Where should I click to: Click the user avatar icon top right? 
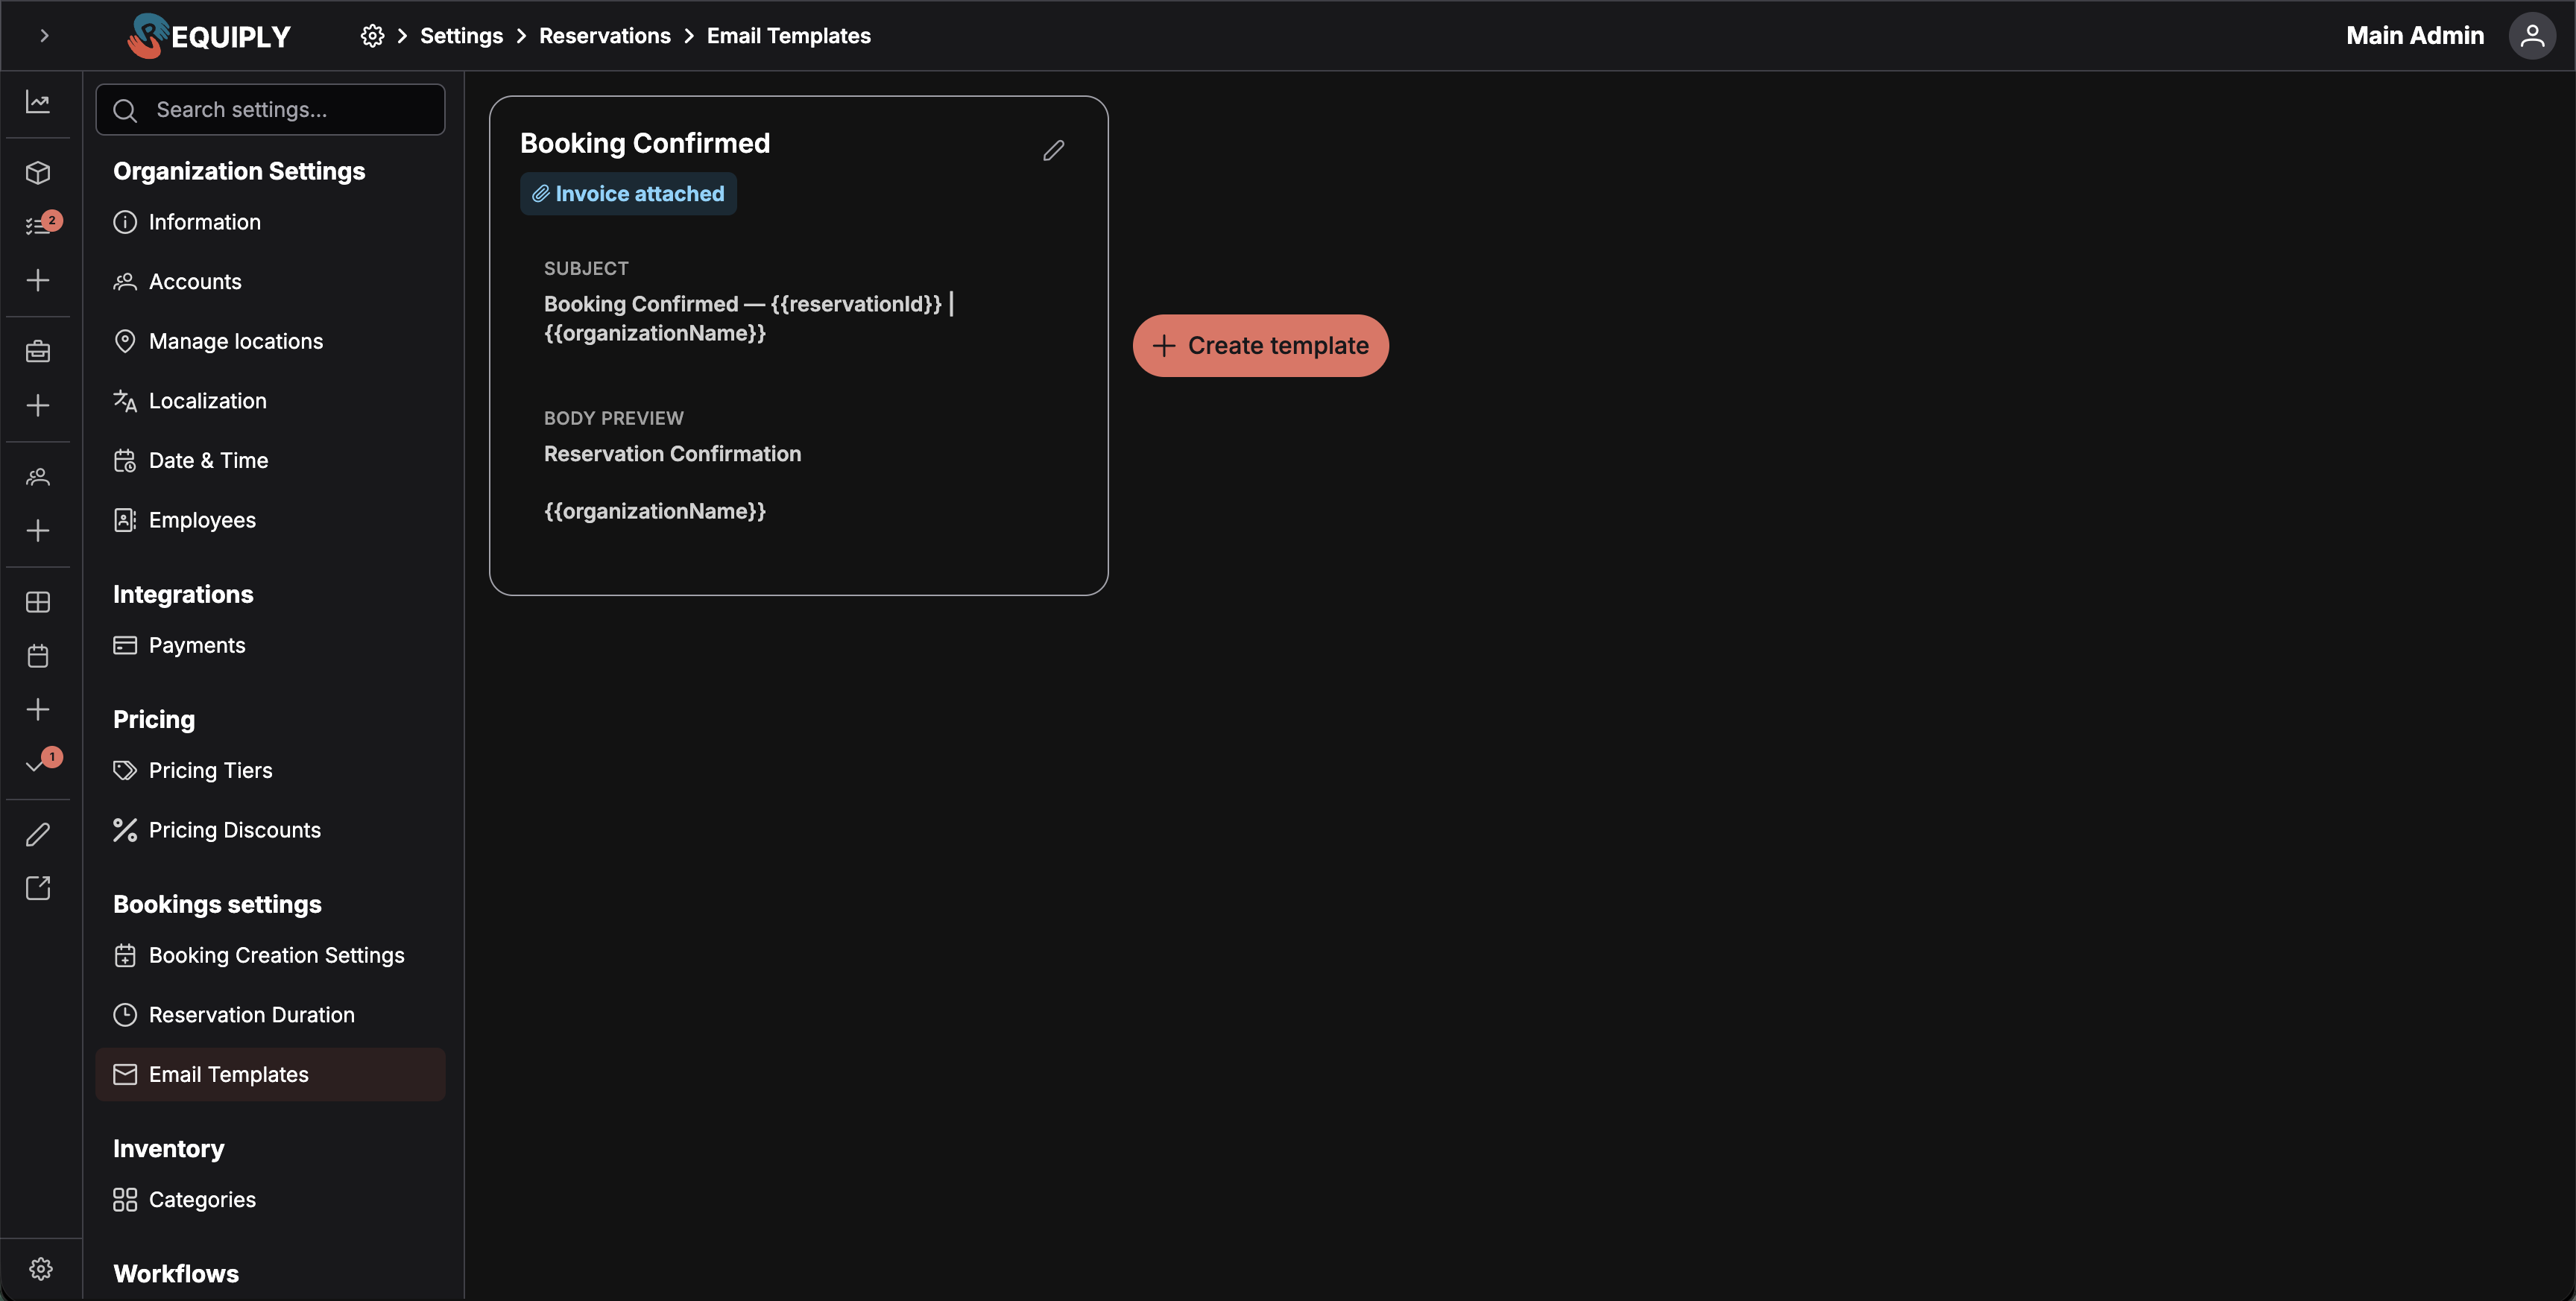point(2532,35)
